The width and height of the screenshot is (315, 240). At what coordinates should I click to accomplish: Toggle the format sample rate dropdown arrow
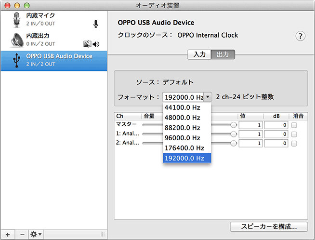(x=208, y=97)
